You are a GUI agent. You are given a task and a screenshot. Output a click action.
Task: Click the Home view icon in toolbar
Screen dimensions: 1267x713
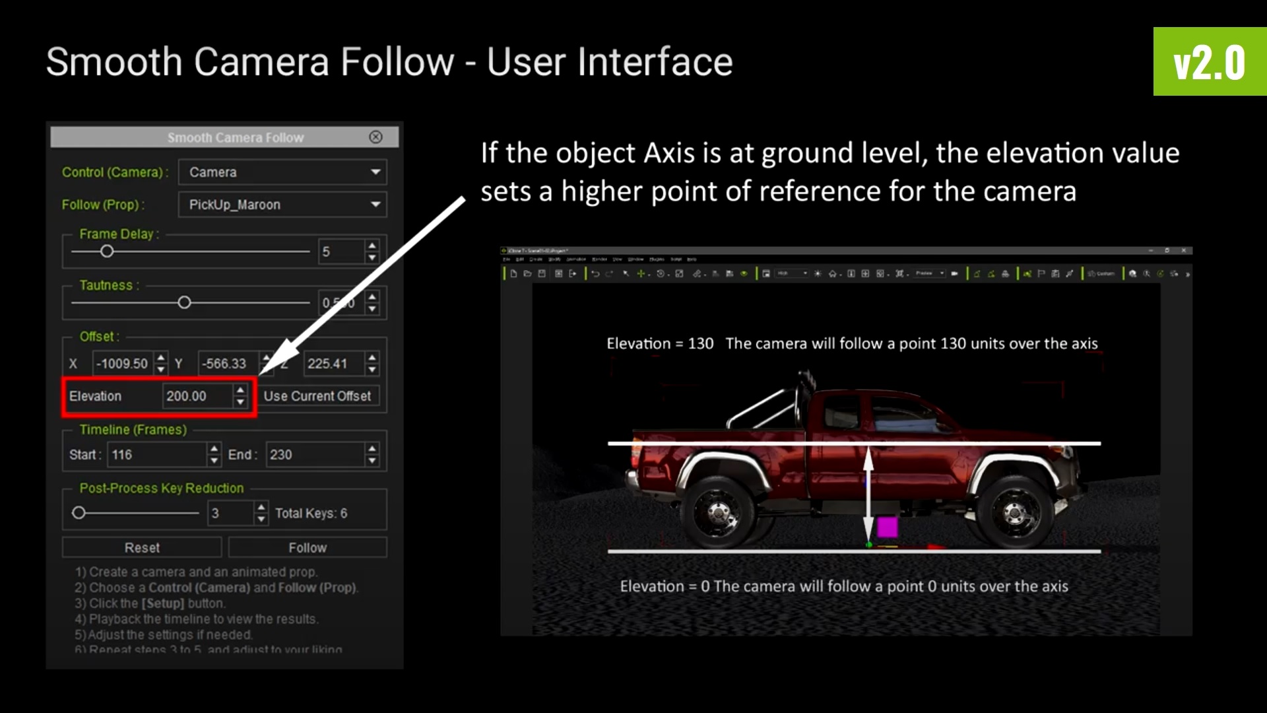click(832, 273)
